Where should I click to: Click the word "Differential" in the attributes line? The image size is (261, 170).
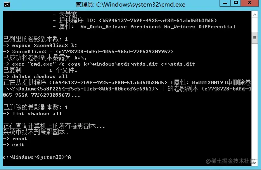[x=217, y=27]
